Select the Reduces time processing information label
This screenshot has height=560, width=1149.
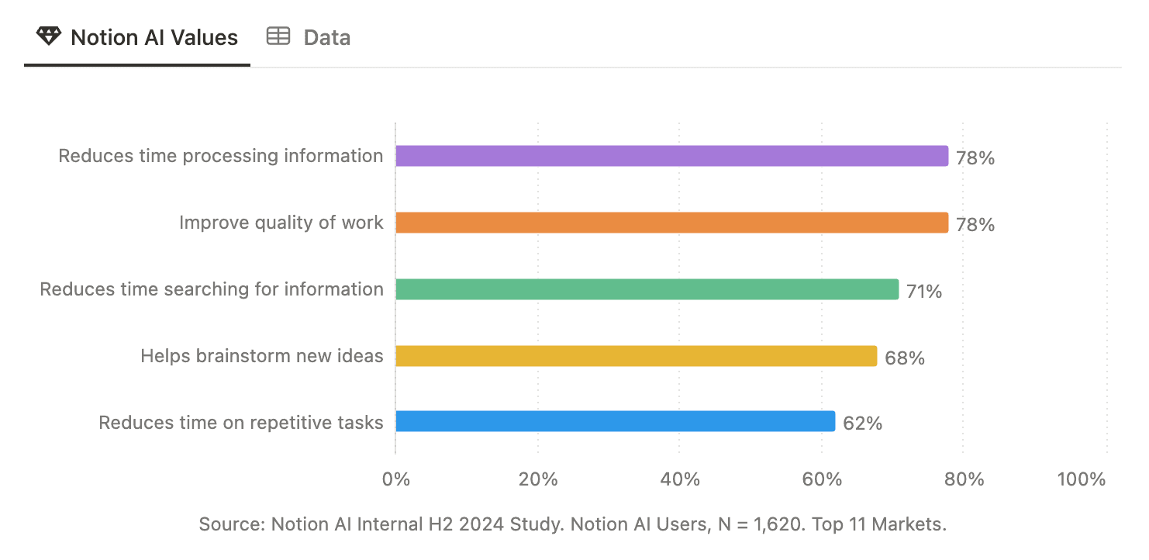tap(221, 155)
